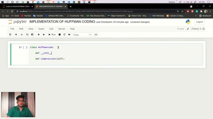Open the File menu
The image size is (213, 119).
(x=12, y=29)
